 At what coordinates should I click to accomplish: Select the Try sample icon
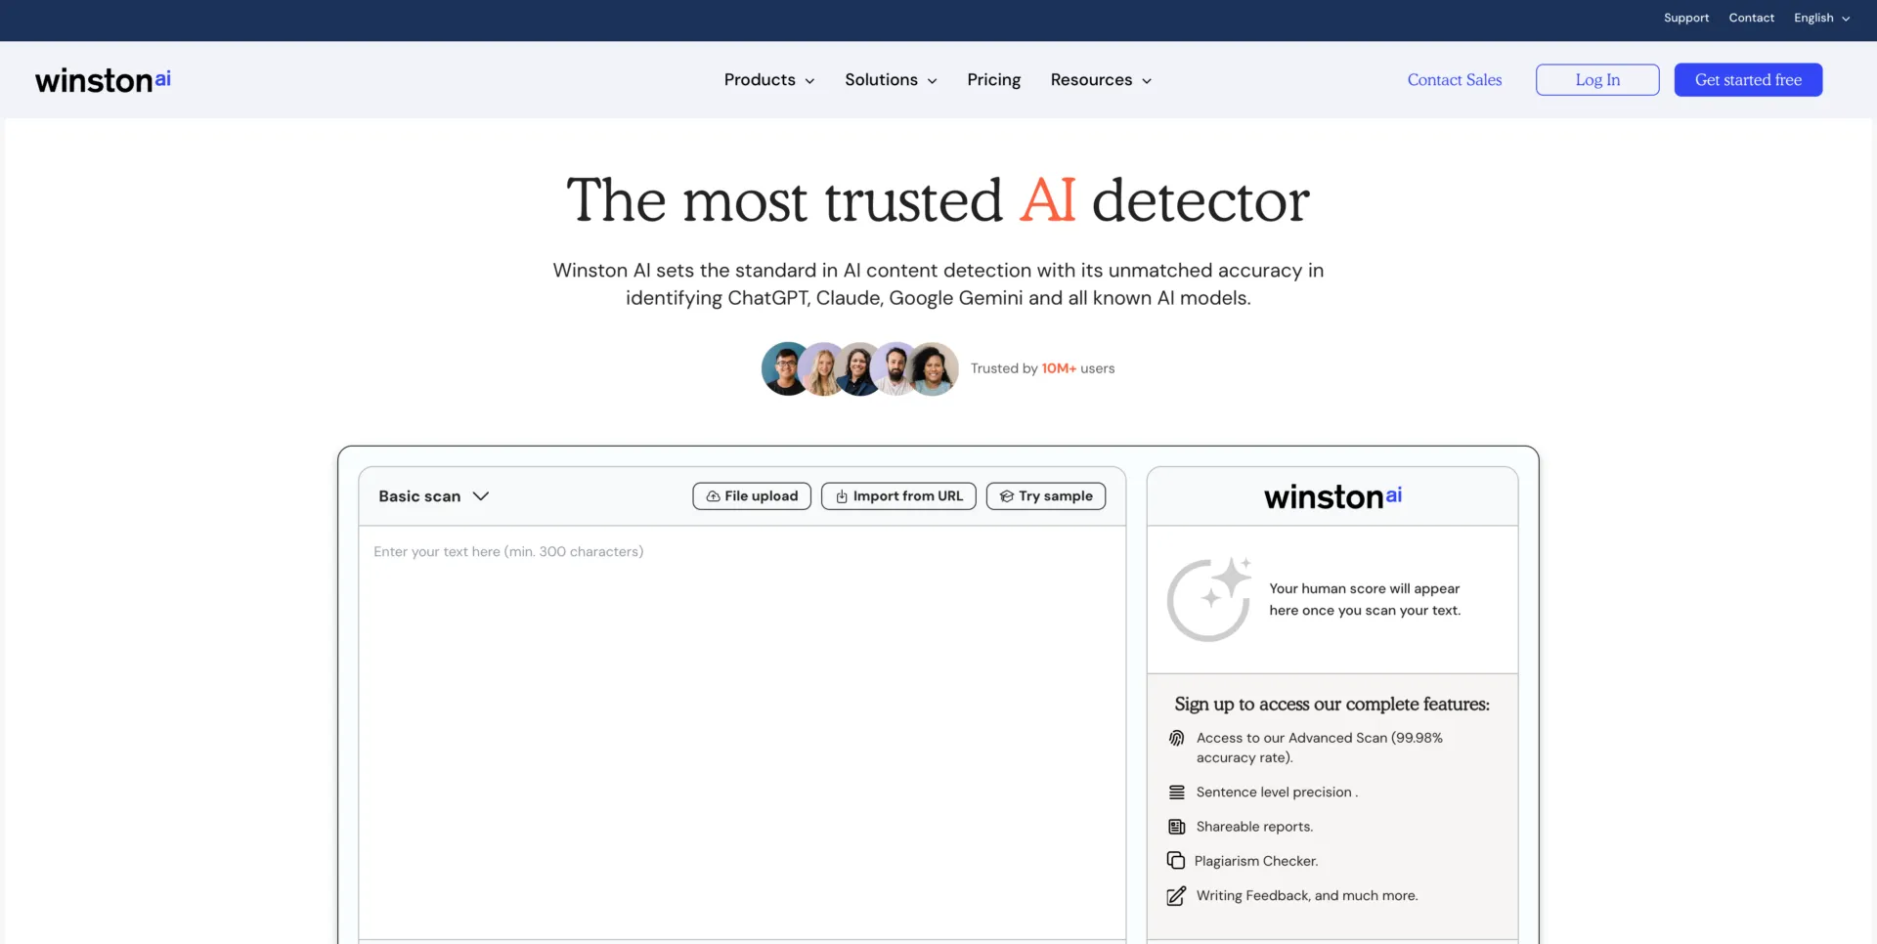(1006, 496)
